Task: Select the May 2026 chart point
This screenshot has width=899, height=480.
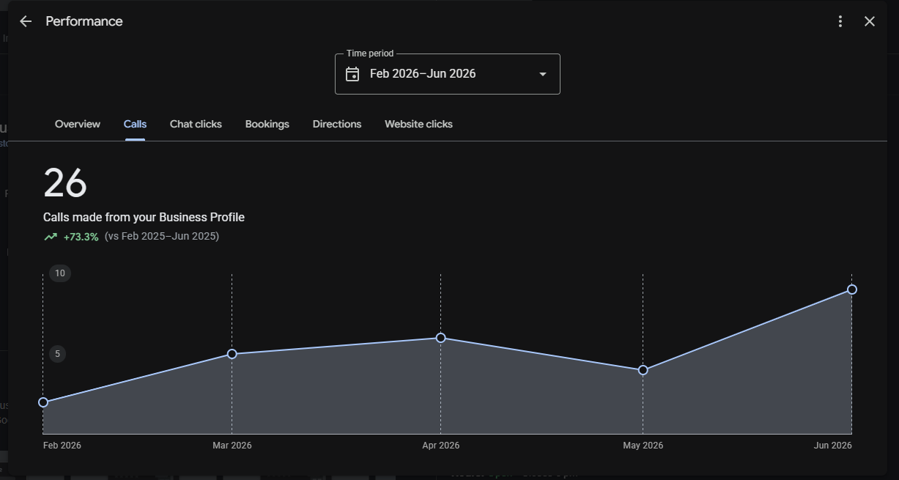Action: (643, 370)
